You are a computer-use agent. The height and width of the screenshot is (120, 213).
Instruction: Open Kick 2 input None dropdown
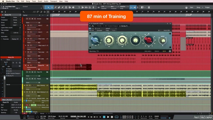(x=32, y=29)
